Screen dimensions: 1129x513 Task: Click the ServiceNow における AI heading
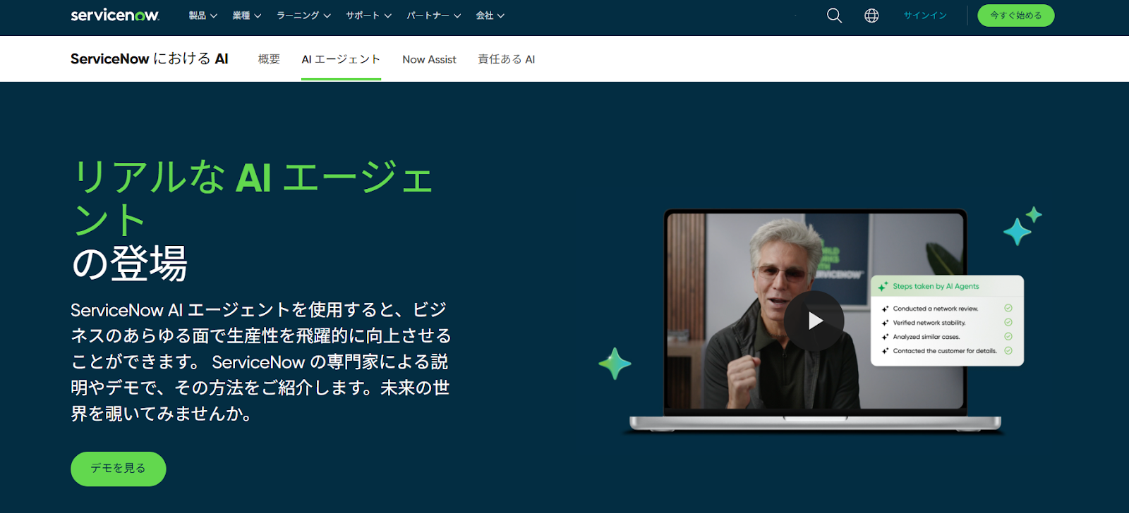coord(150,58)
